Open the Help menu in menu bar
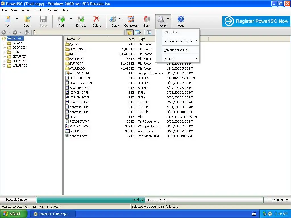 [x=65, y=10]
